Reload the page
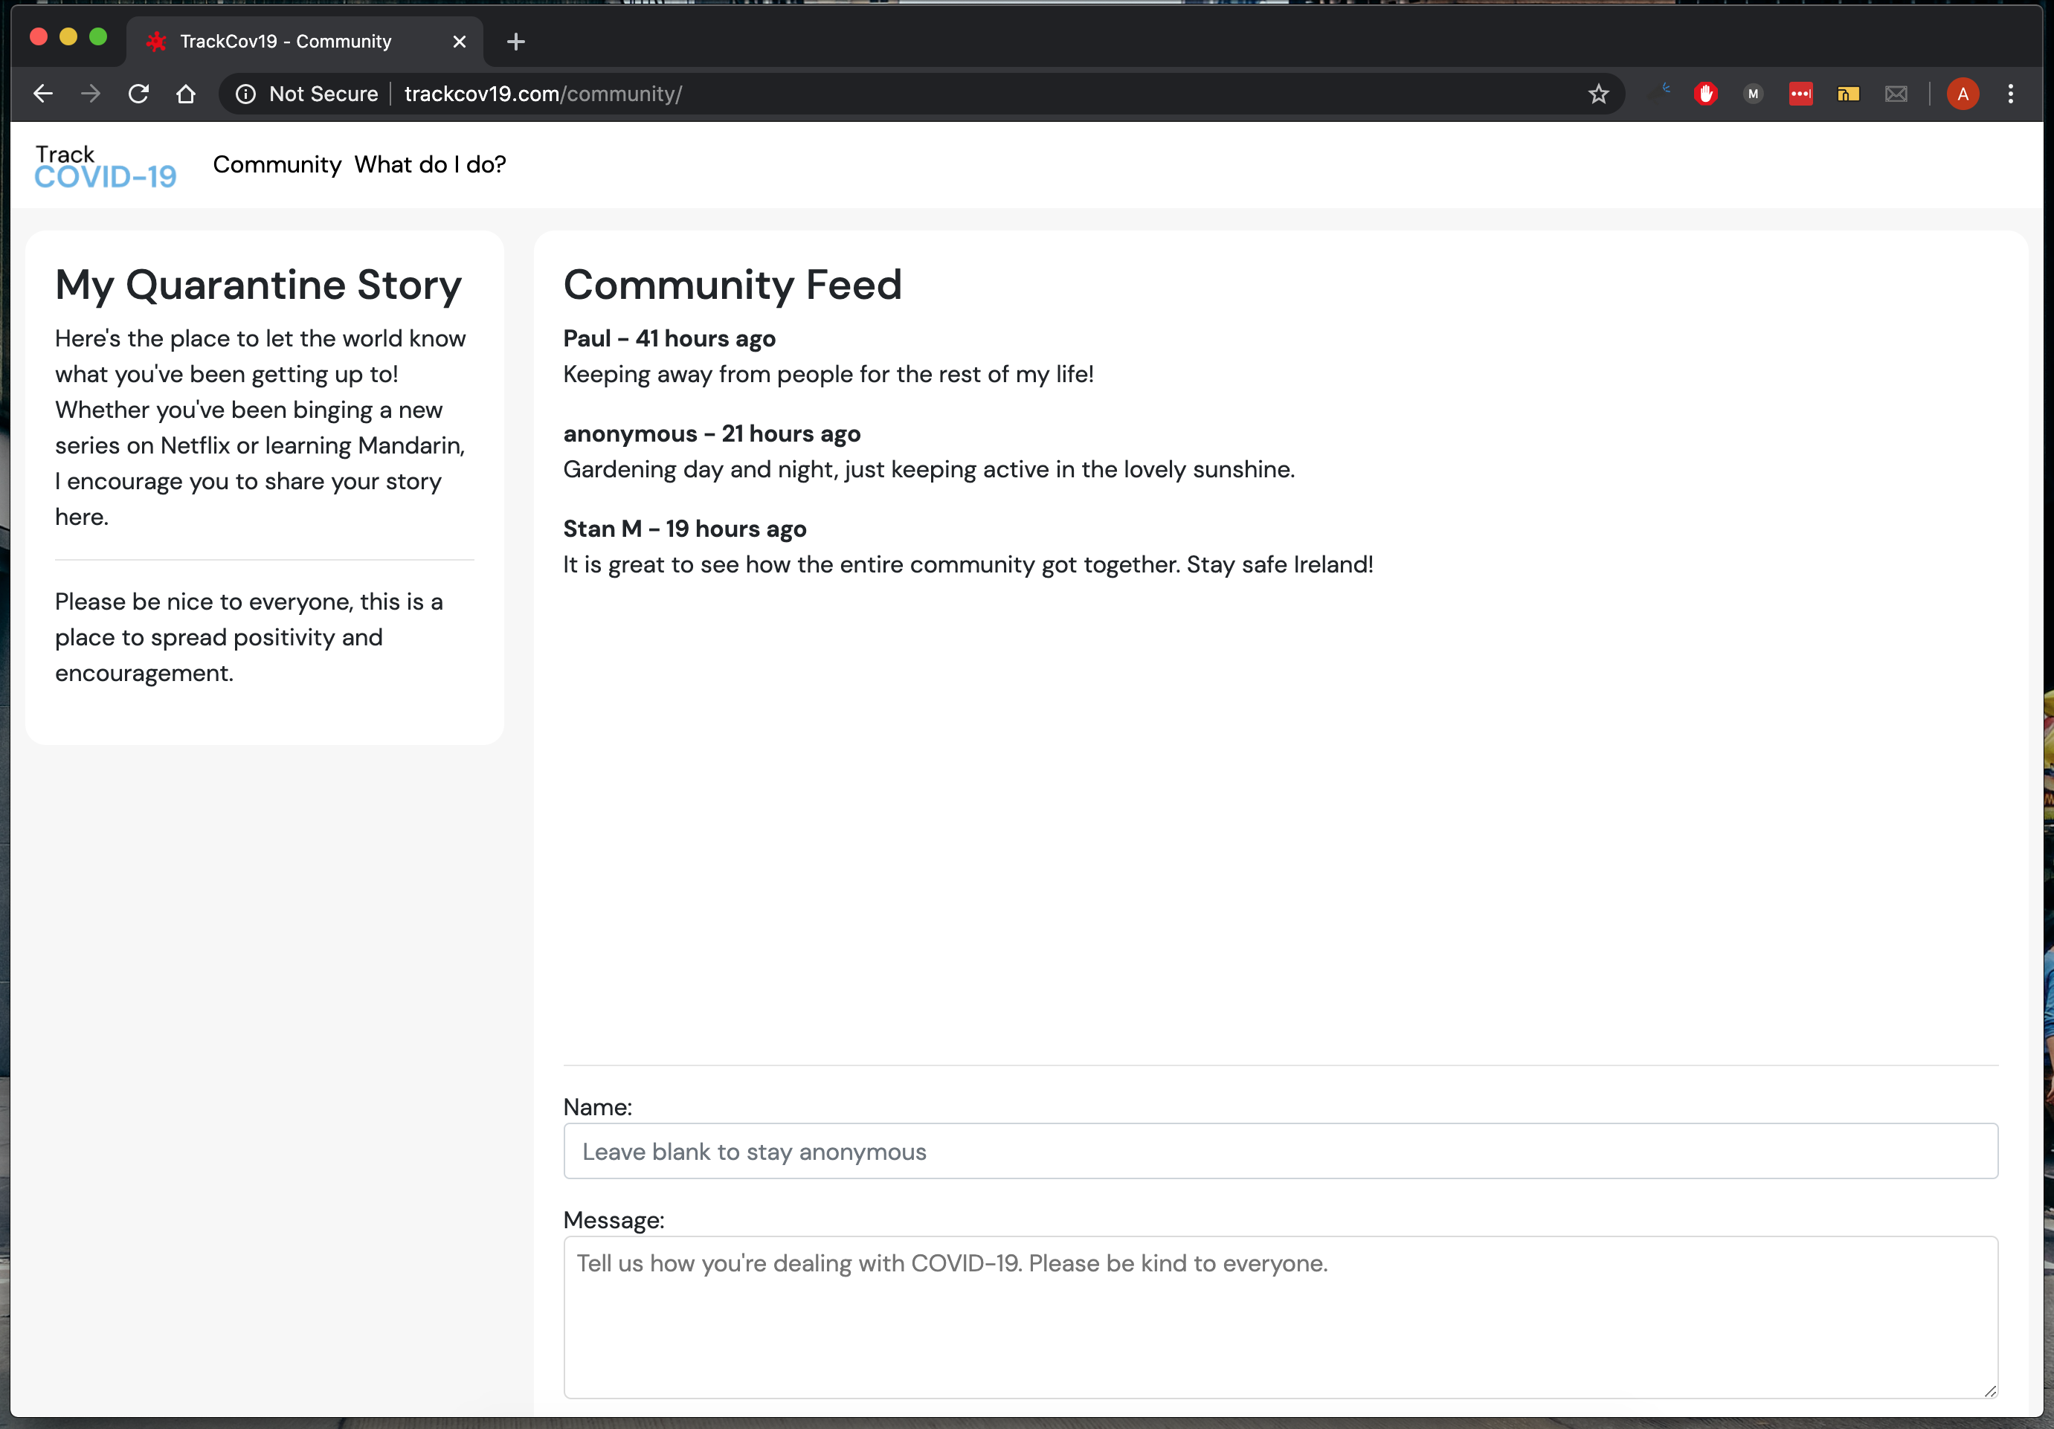Screen dimensions: 2054x1429 click(138, 94)
